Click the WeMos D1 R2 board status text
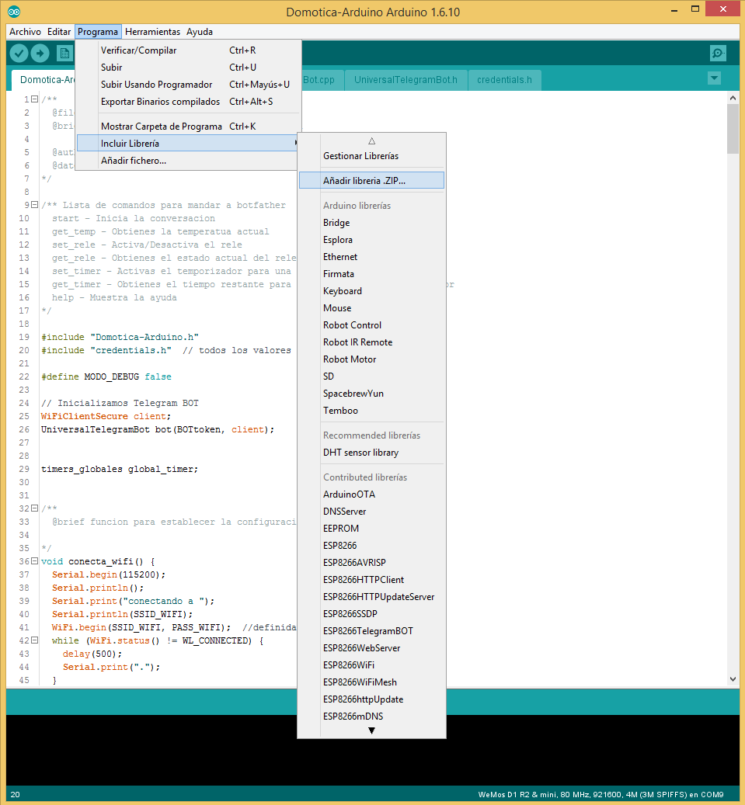Image resolution: width=745 pixels, height=805 pixels. coord(601,794)
